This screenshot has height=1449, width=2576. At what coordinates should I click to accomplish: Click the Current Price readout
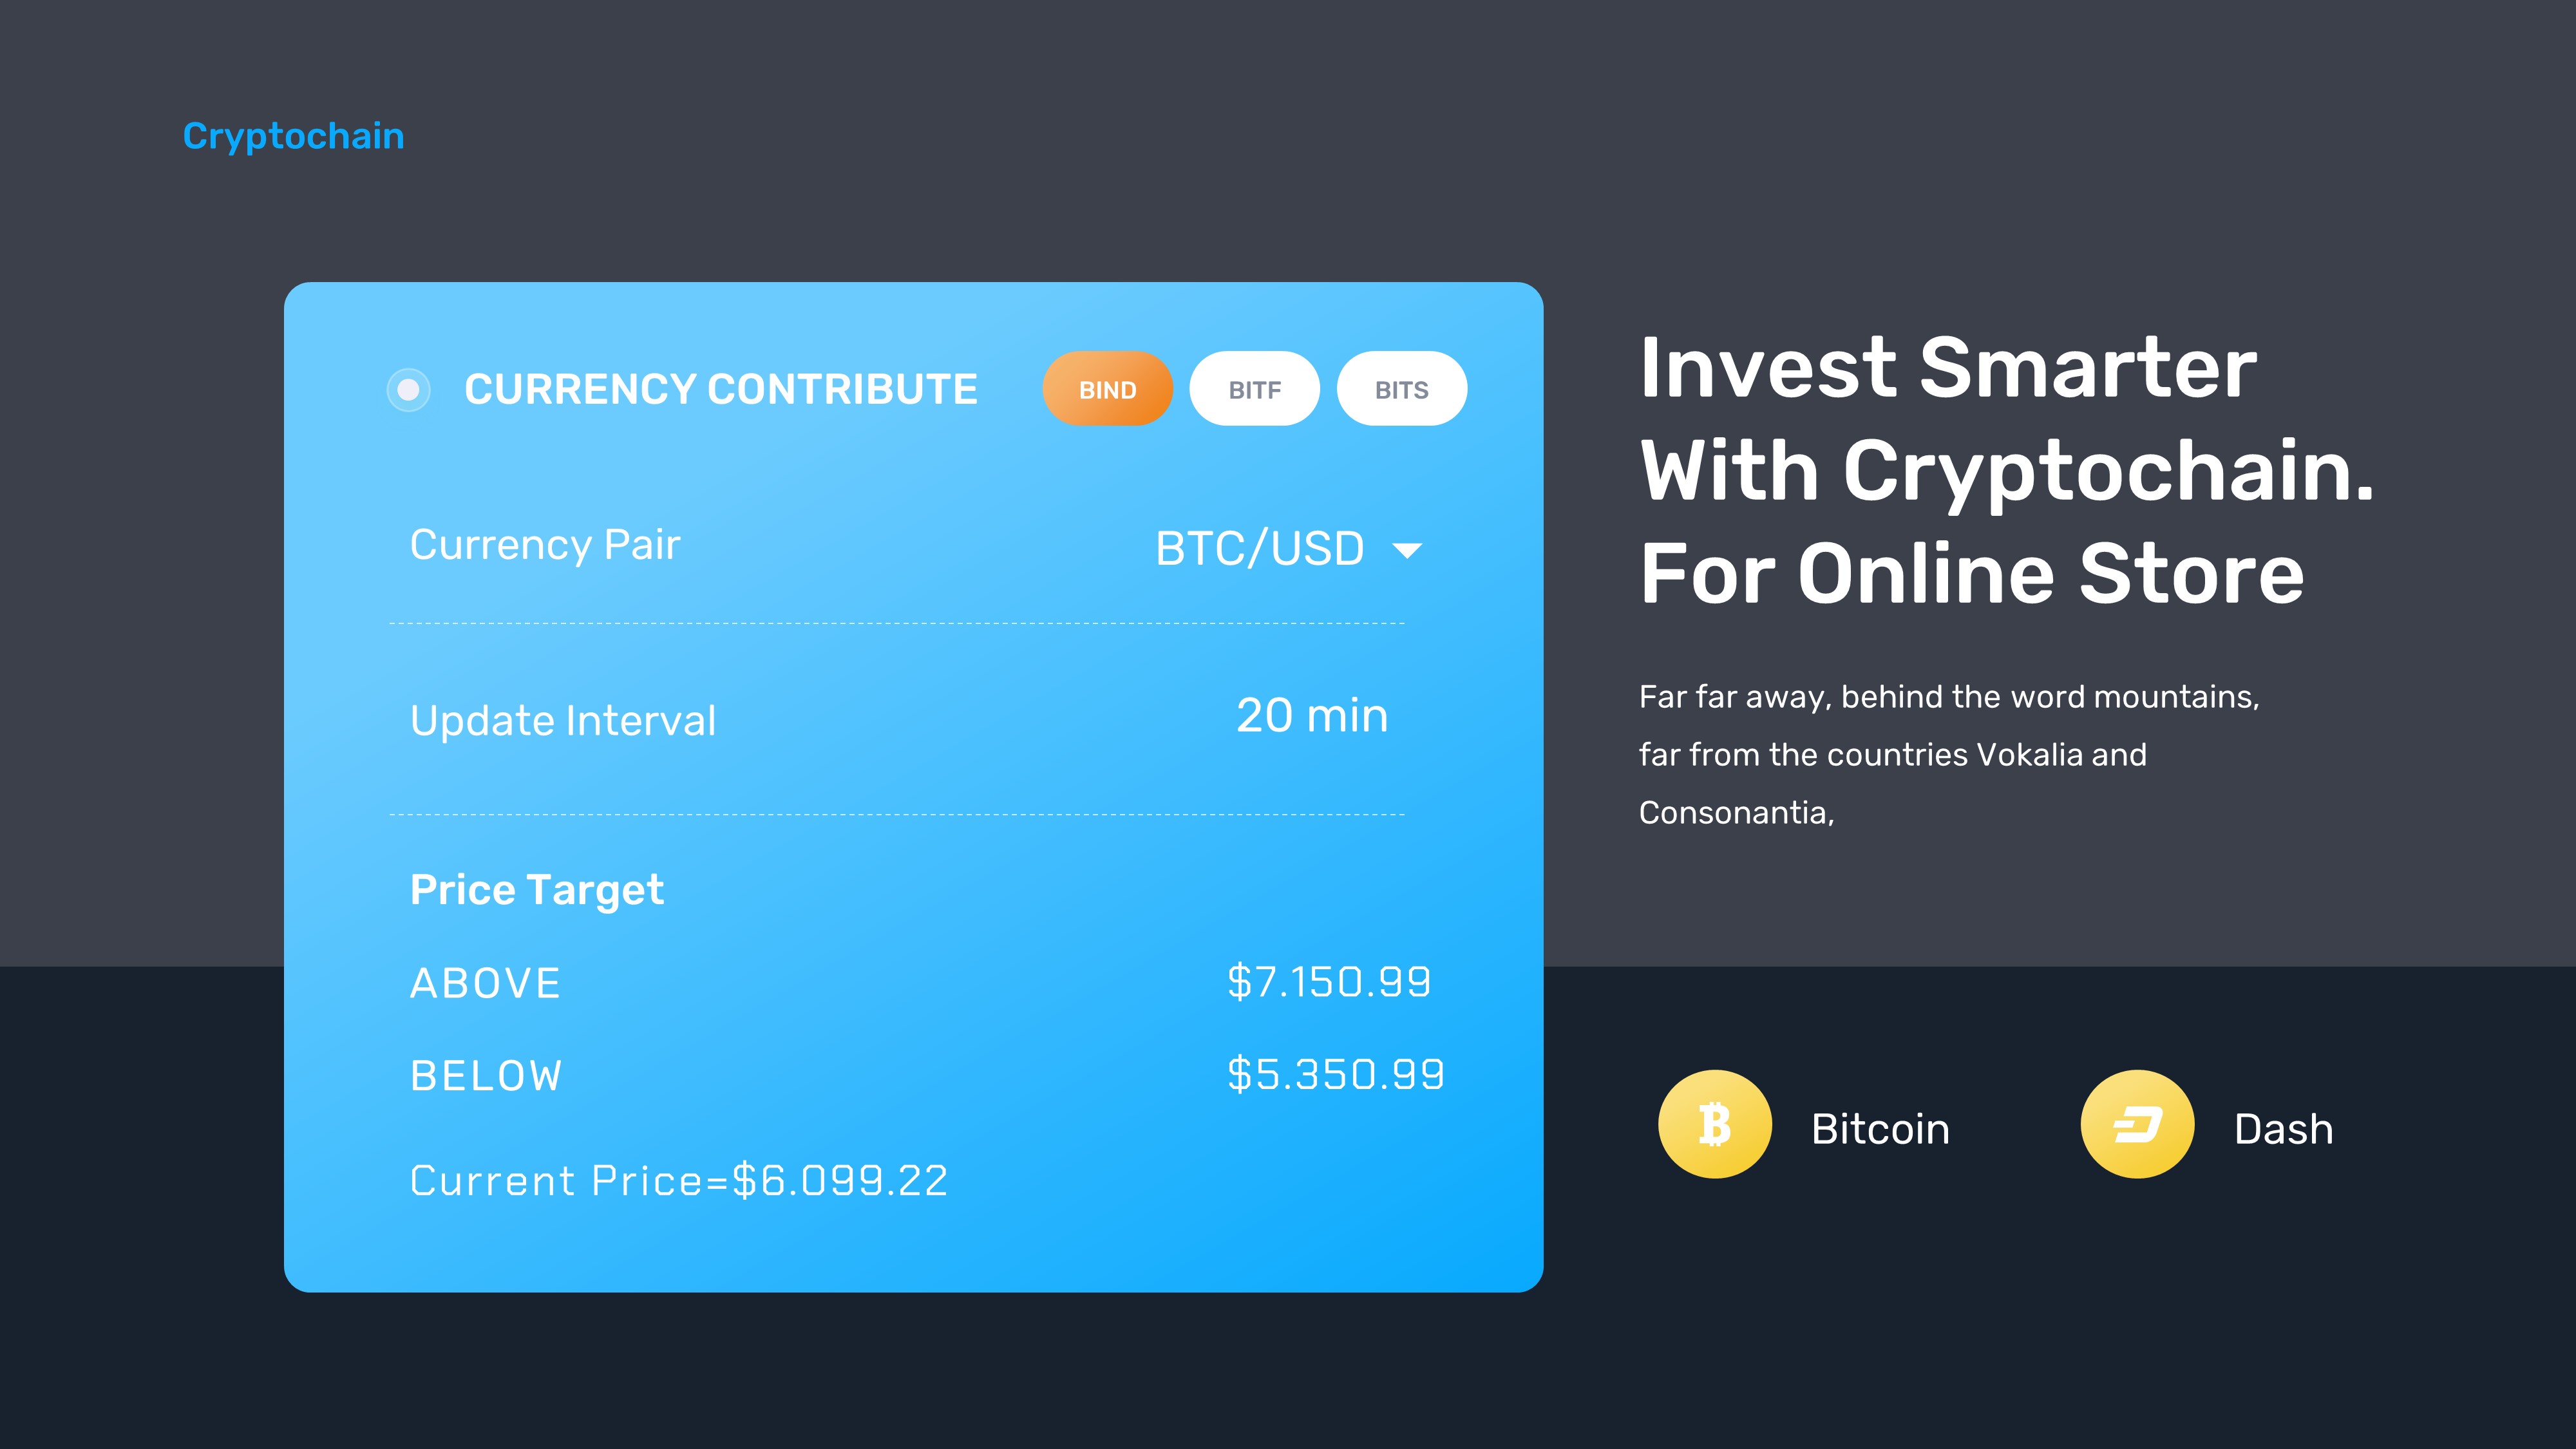[679, 1181]
